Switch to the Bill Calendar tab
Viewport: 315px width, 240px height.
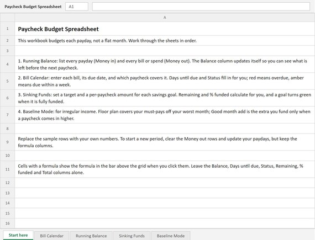coord(51,236)
